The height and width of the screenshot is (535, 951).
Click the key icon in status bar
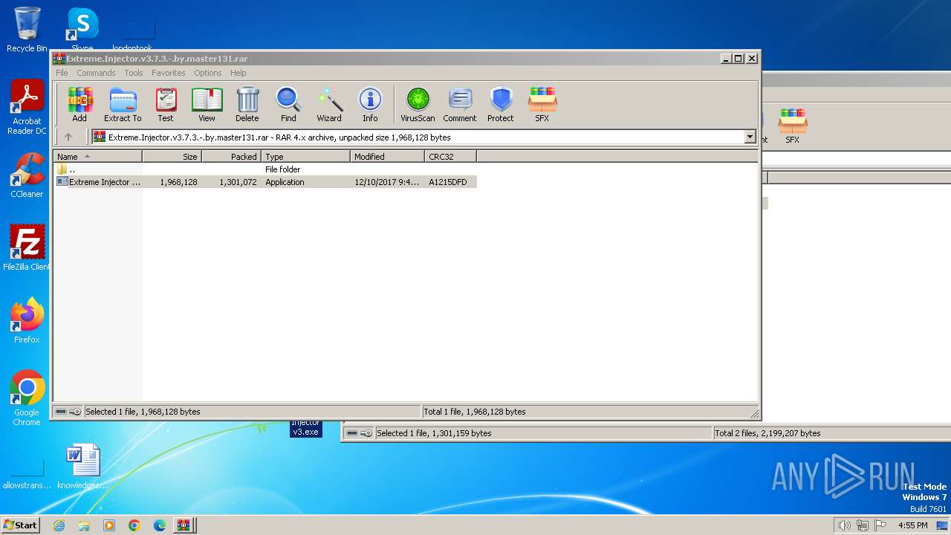(x=75, y=412)
